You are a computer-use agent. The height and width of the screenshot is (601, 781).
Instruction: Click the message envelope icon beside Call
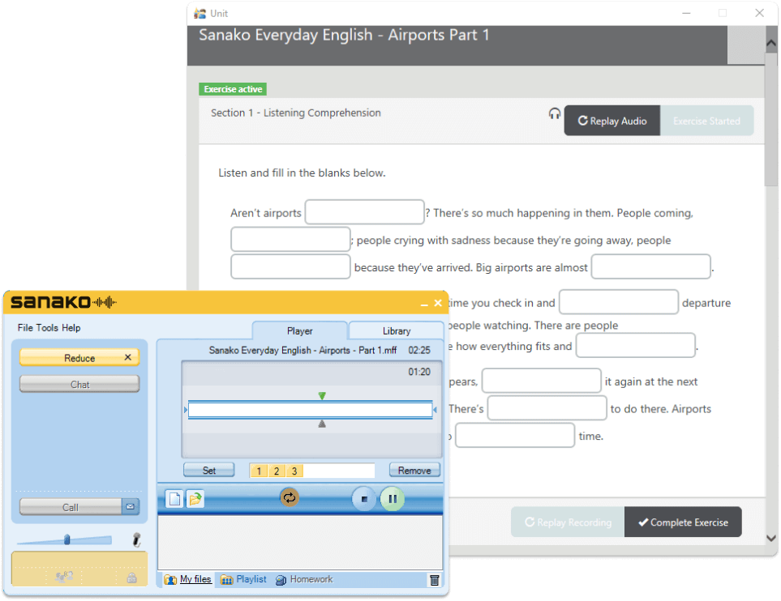click(131, 507)
